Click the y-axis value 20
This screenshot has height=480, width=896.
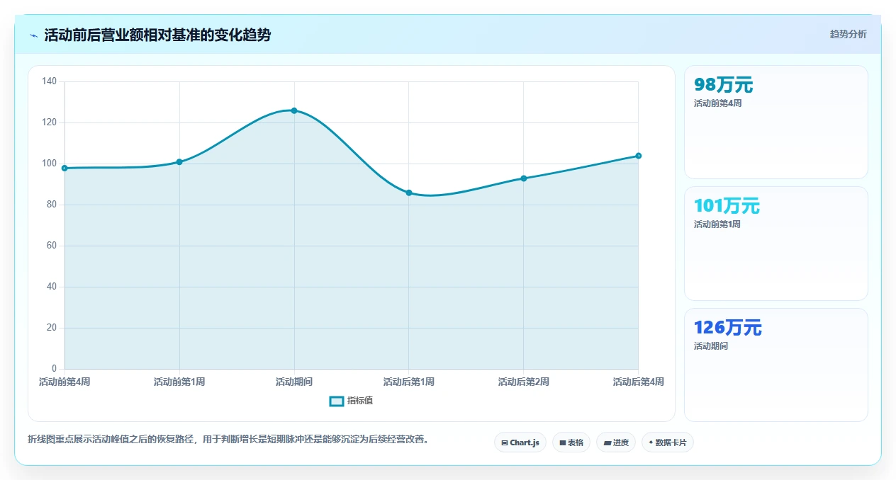[51, 328]
